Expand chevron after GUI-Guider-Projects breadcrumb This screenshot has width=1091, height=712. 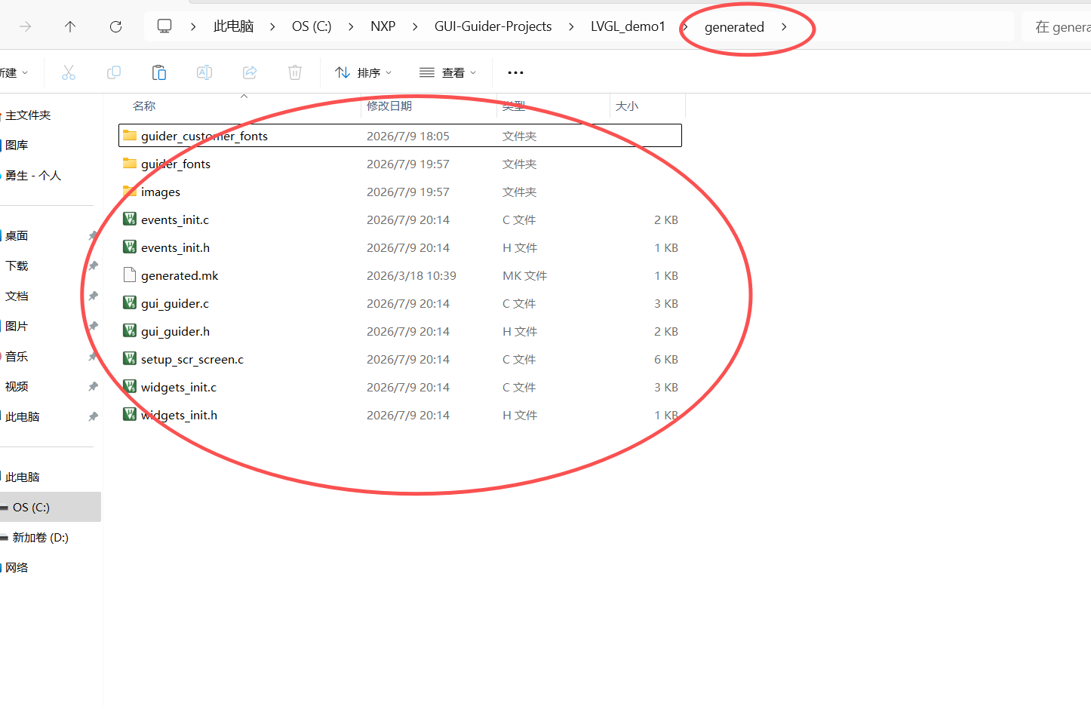coord(571,26)
